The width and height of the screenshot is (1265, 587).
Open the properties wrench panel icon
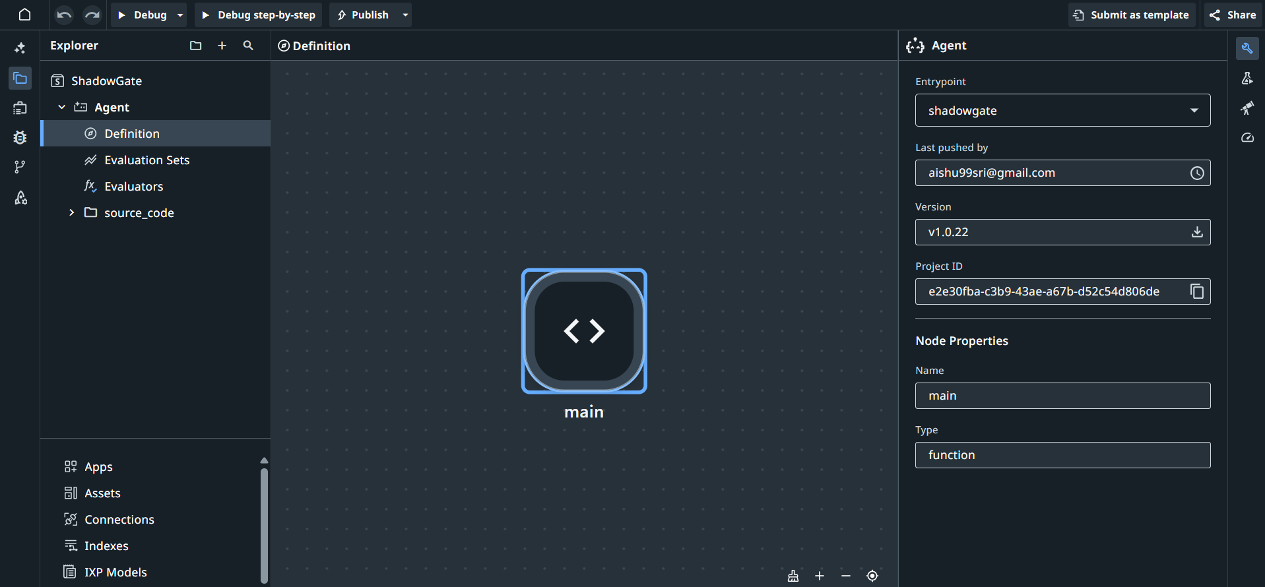tap(1247, 48)
